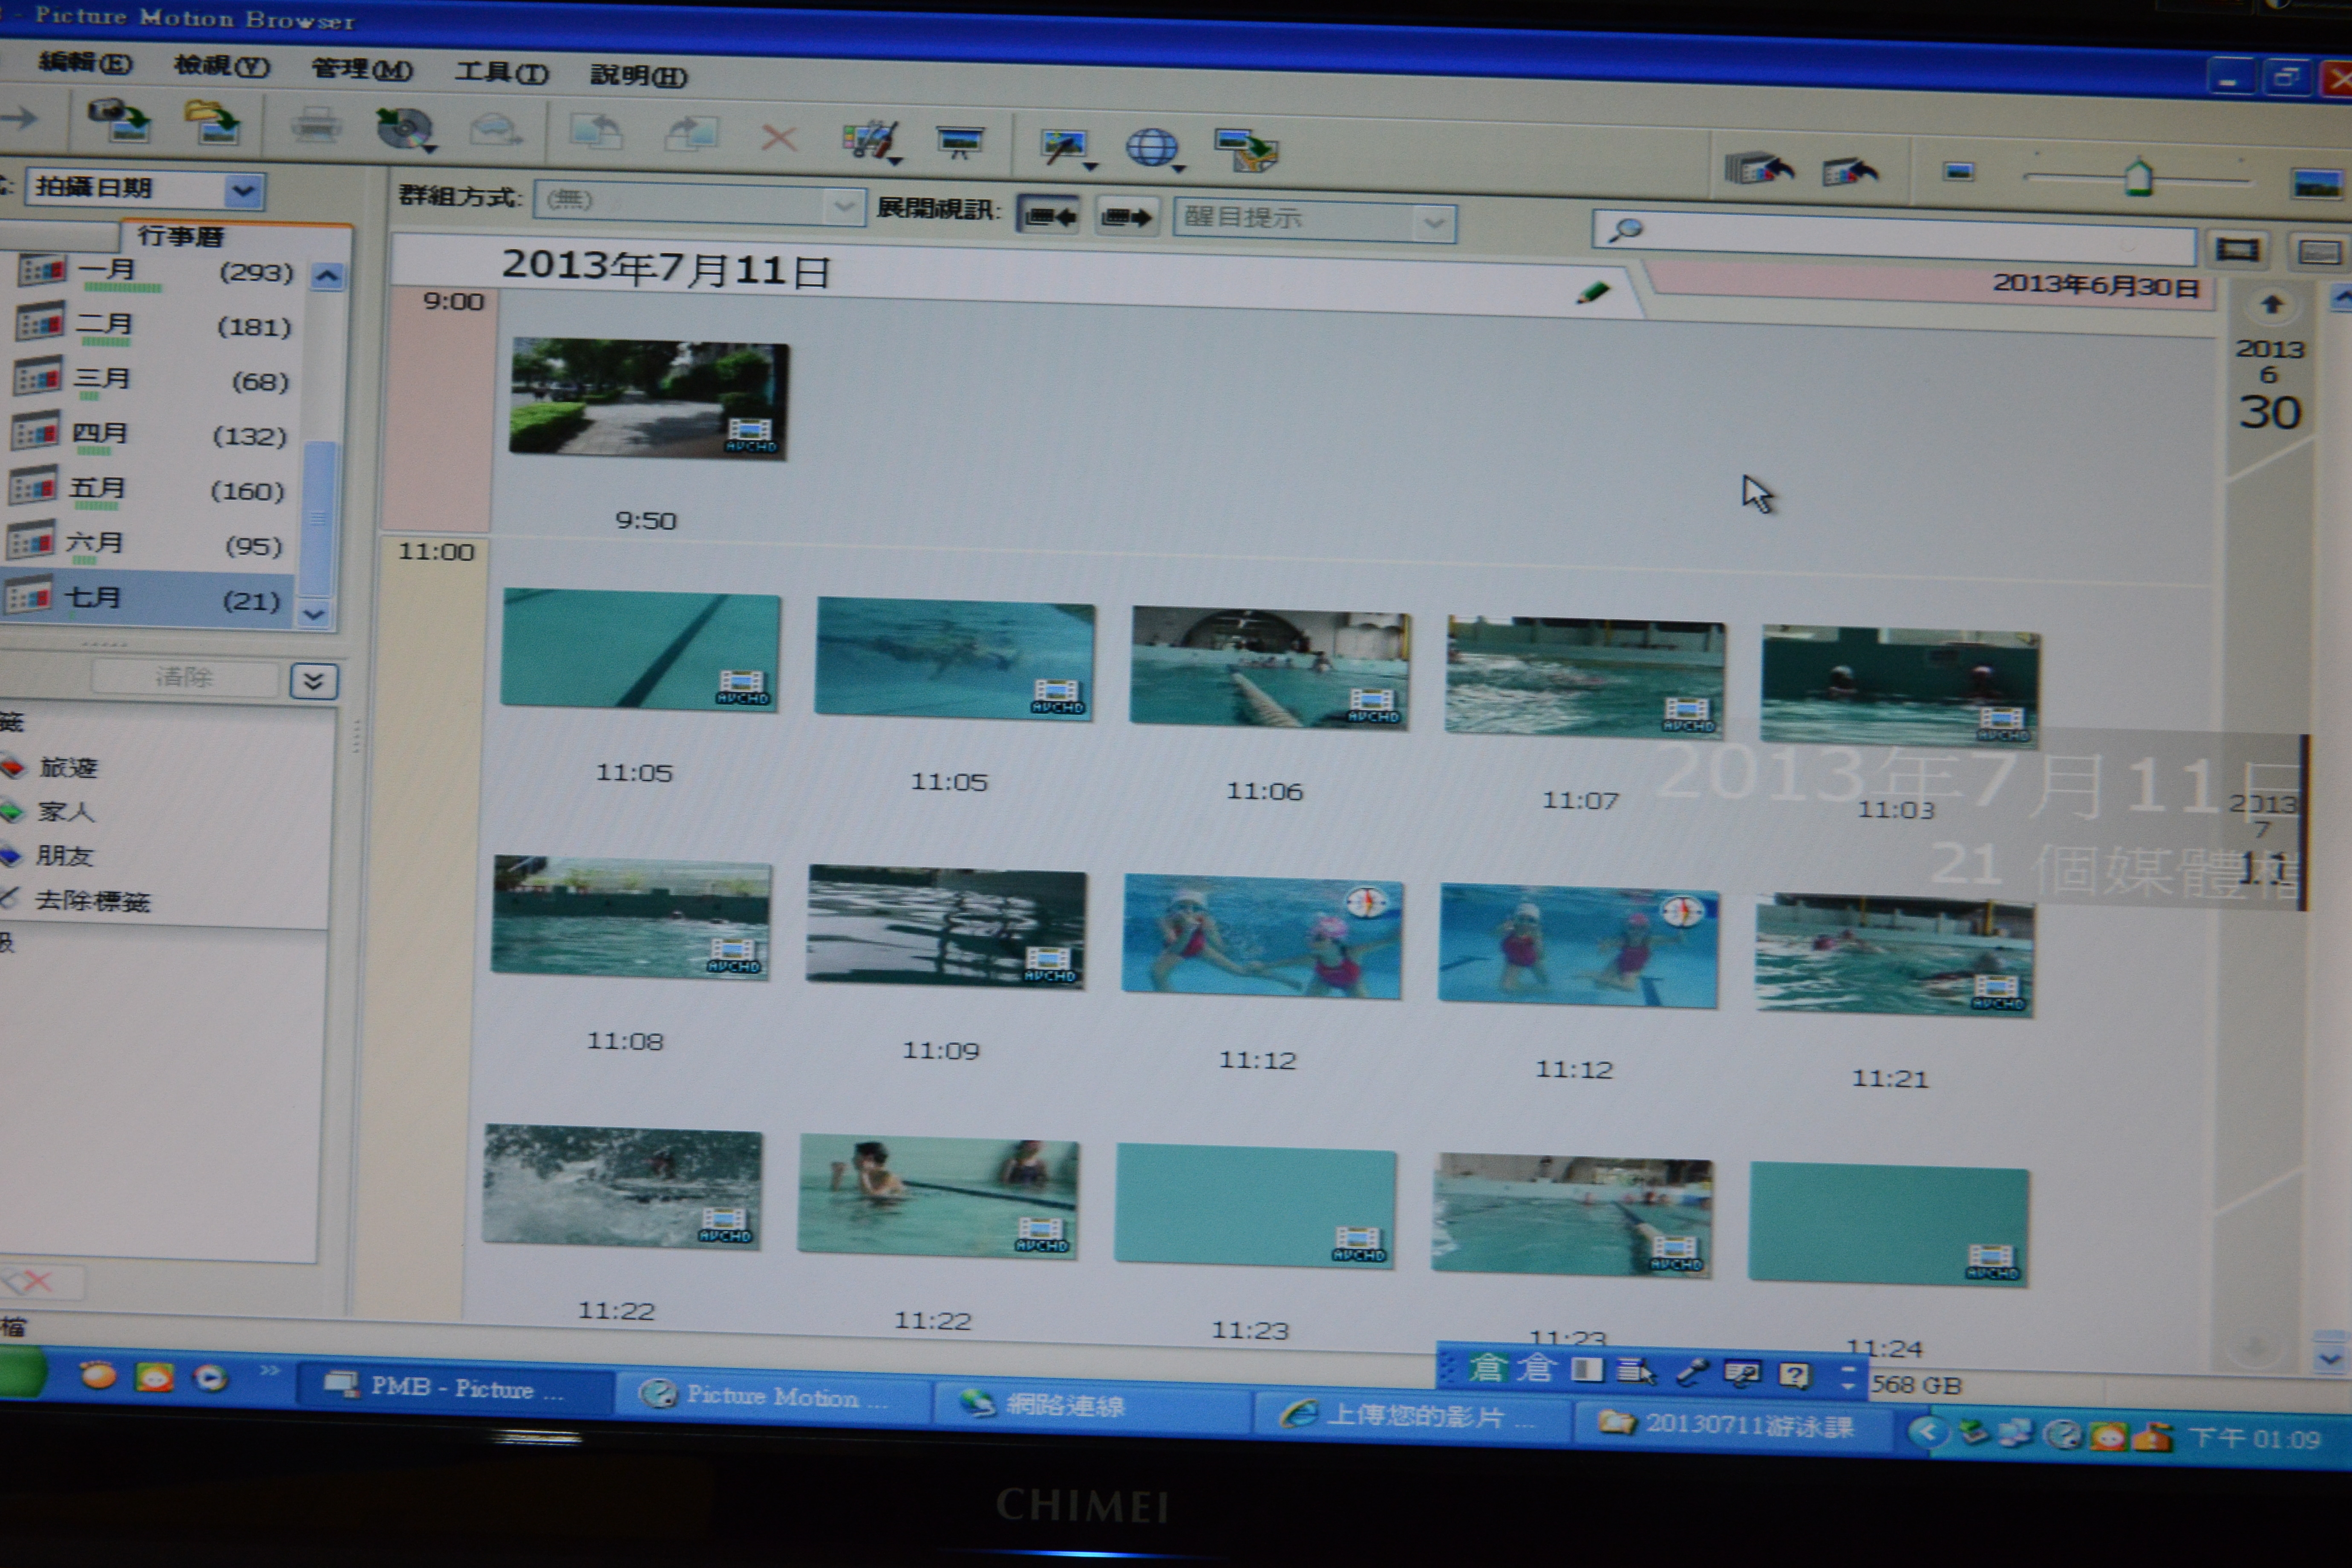Select 一月 (293) in calendar list
This screenshot has width=2352, height=1568.
click(156, 271)
